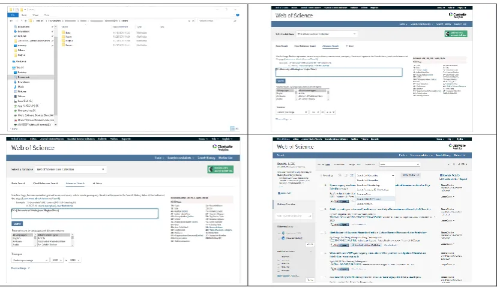Image resolution: width=500 pixels, height=288 pixels.
Task: Open Analyze Results link on results page
Action: coord(450,175)
